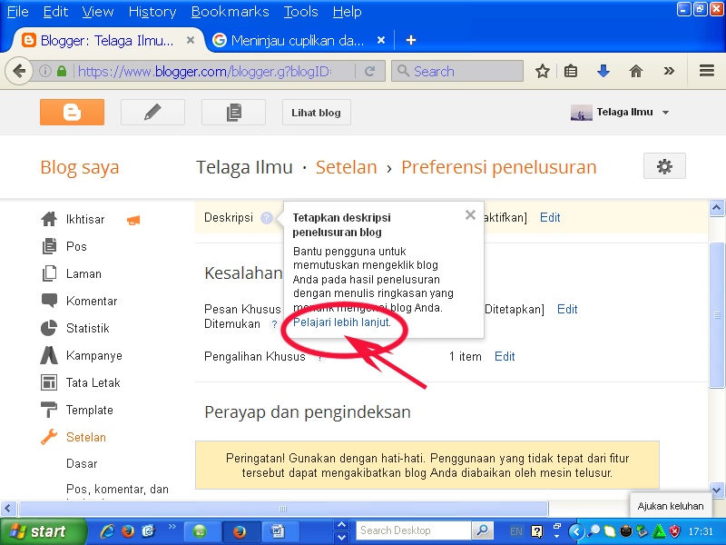Open the View menu
This screenshot has height=545, width=726.
coord(98,12)
